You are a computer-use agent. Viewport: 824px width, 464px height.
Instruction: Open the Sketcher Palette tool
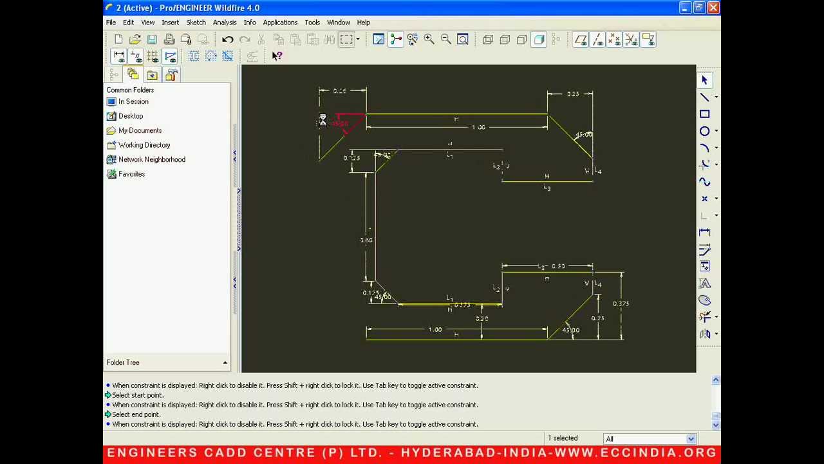pyautogui.click(x=705, y=300)
